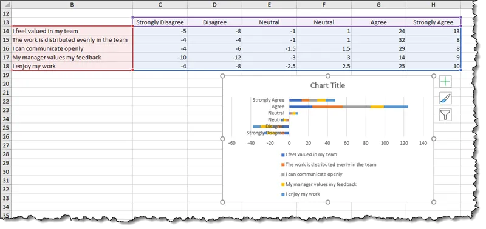The width and height of the screenshot is (486, 229).
Task: Select the Chart Title text
Action: 327,85
